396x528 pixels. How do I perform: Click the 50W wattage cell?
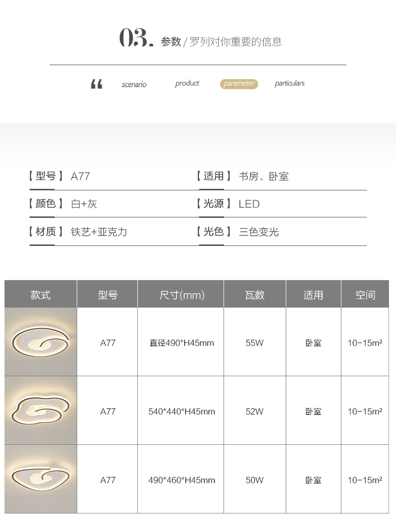255,480
